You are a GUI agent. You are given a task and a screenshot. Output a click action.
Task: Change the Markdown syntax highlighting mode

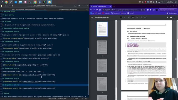(52, 99)
